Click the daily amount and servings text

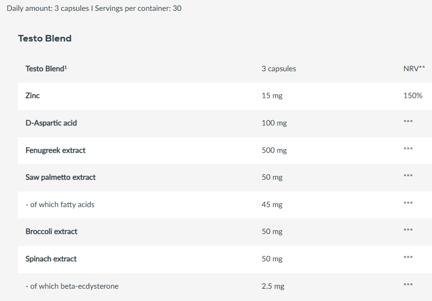[x=94, y=8]
